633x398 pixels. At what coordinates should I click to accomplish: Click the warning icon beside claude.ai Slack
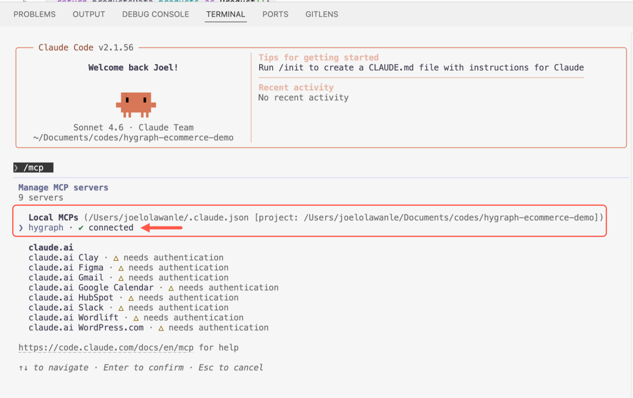[121, 308]
